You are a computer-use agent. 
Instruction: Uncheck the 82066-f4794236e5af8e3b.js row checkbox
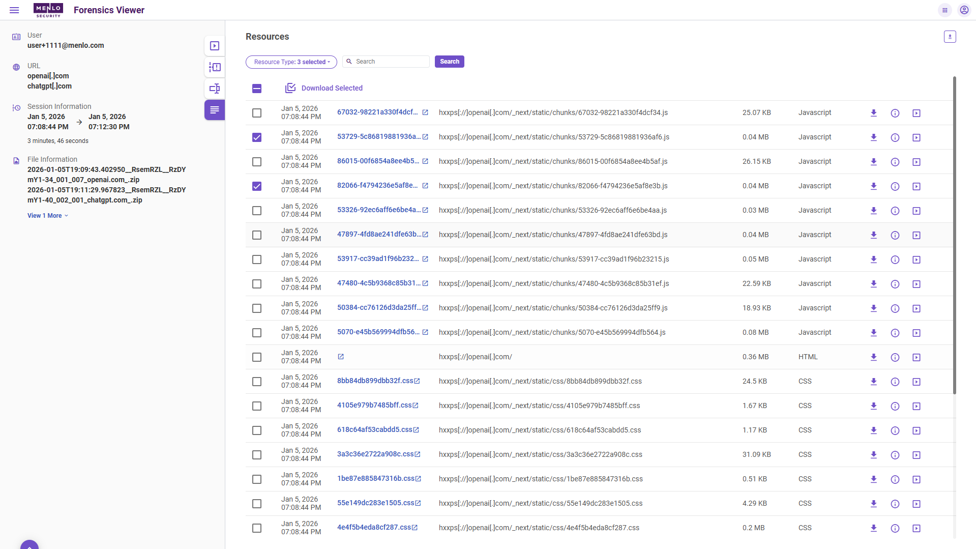pyautogui.click(x=257, y=186)
